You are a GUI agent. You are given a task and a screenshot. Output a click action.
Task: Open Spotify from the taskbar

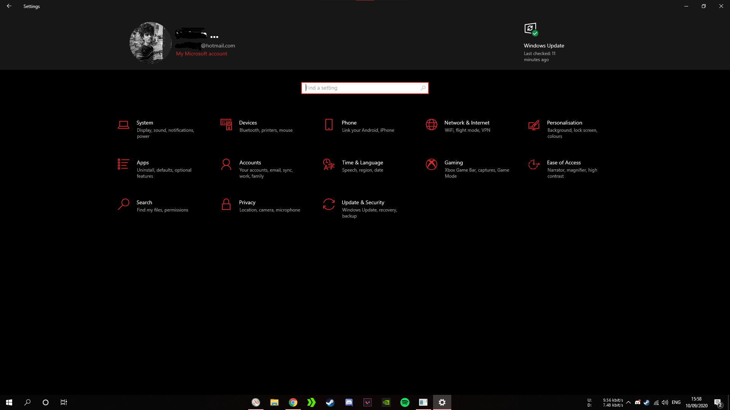(405, 402)
